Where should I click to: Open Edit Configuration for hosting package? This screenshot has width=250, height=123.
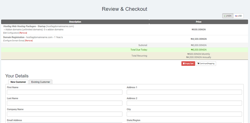(11, 33)
